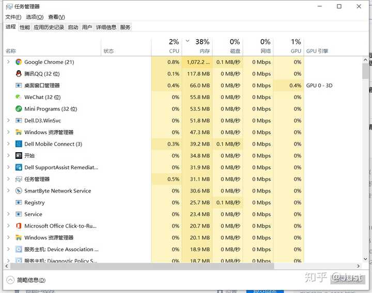Click the horizontal scrollbar left arrow
Image resolution: width=372 pixels, height=293 pixels.
click(x=7, y=266)
